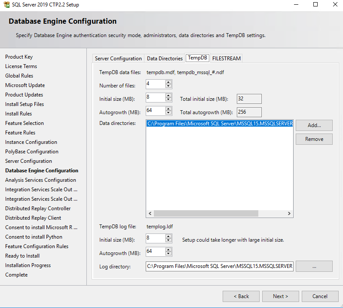Decrease TempDB data Initial size spinner
Viewport: 343px width, 308px height.
click(168, 100)
